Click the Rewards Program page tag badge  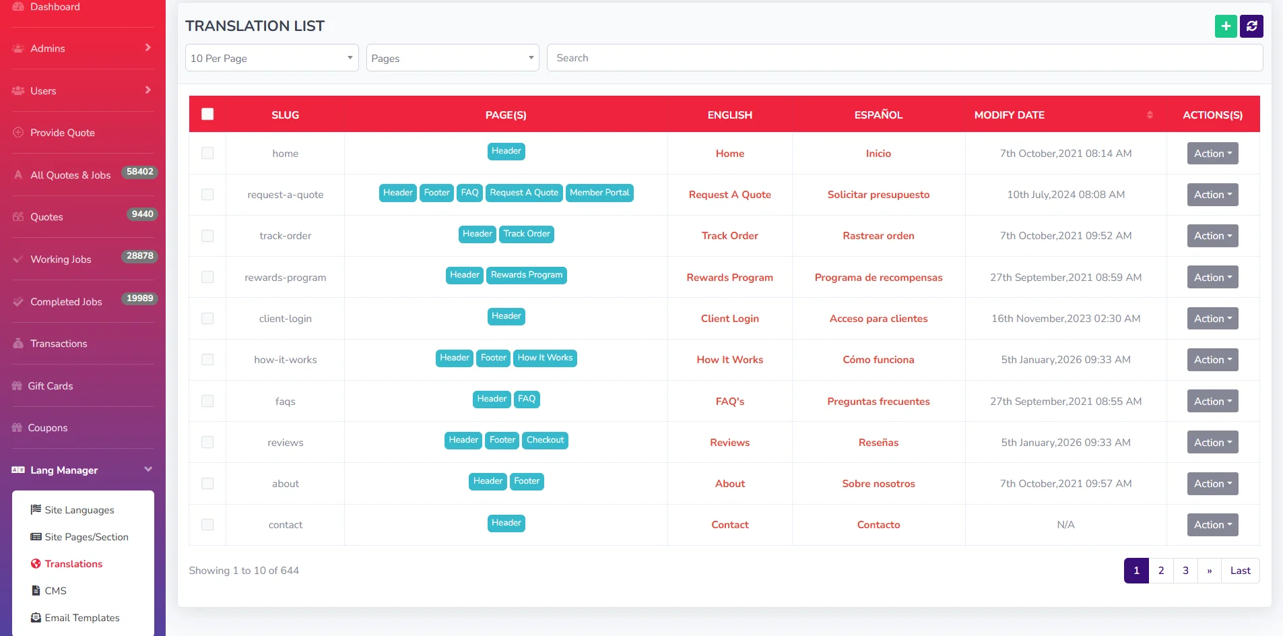point(526,275)
